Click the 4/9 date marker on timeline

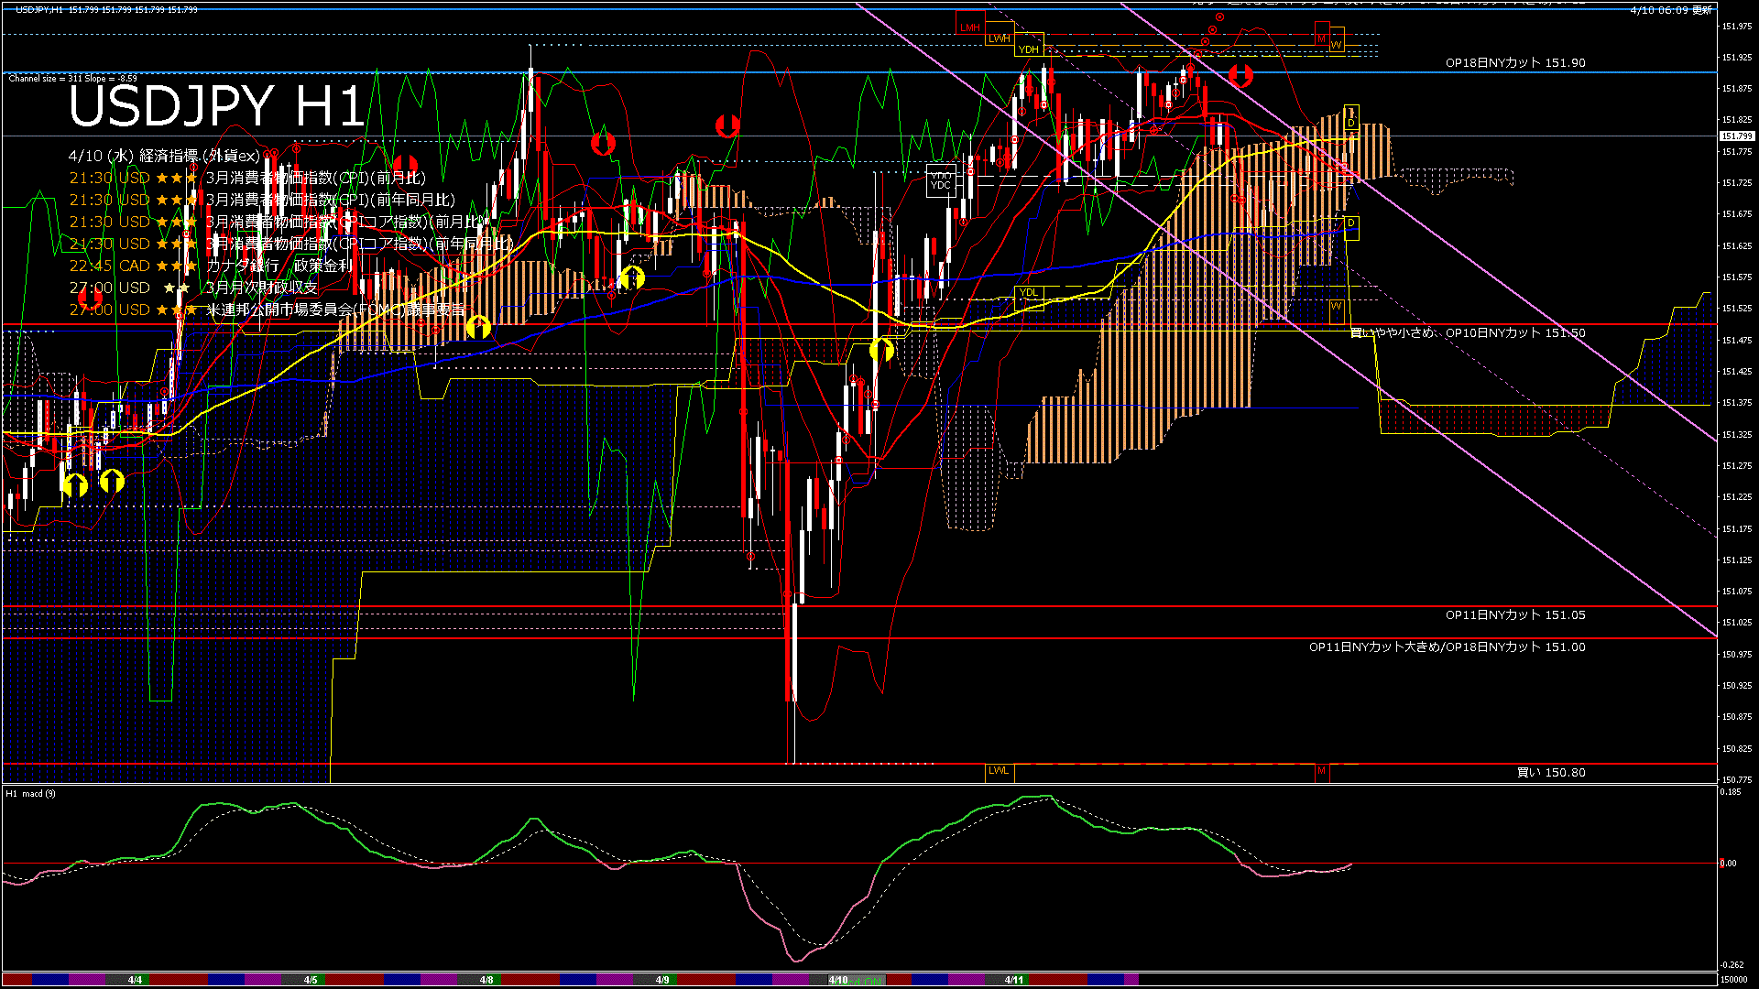coord(662,980)
